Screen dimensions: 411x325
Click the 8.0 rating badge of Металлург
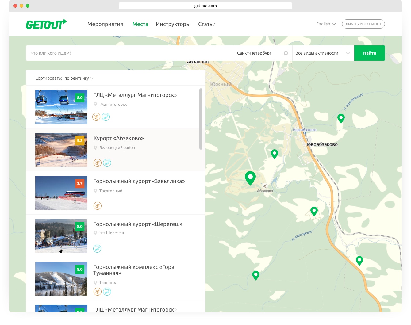coord(80,98)
